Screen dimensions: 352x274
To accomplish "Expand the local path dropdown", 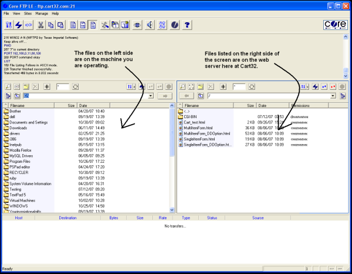I will (x=151, y=96).
